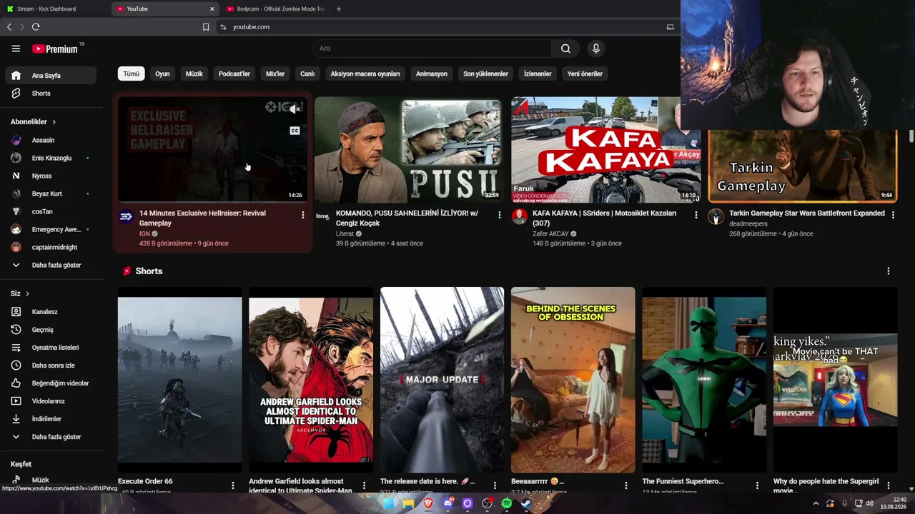Open options for Execute Order 66 short
Image resolution: width=915 pixels, height=514 pixels.
pos(233,485)
